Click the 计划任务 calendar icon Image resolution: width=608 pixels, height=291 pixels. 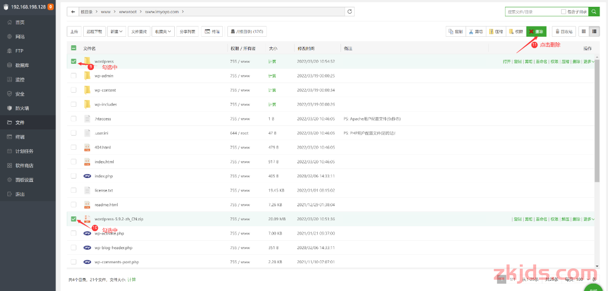[10, 151]
